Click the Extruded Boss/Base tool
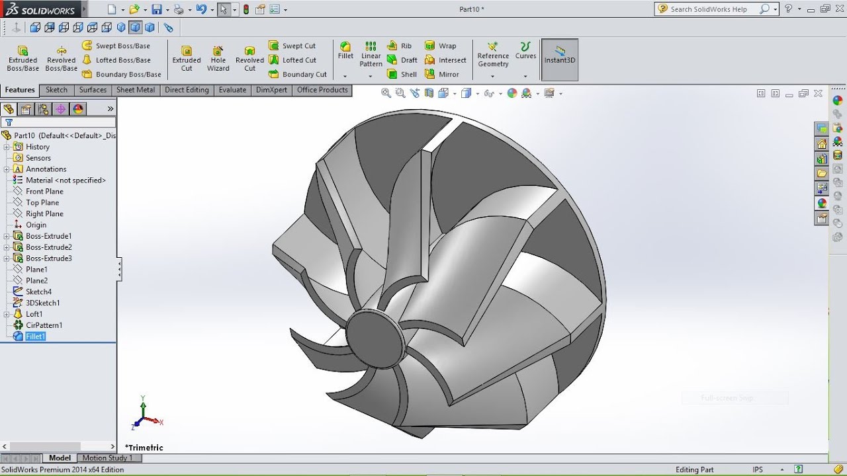The image size is (847, 476). click(23, 59)
